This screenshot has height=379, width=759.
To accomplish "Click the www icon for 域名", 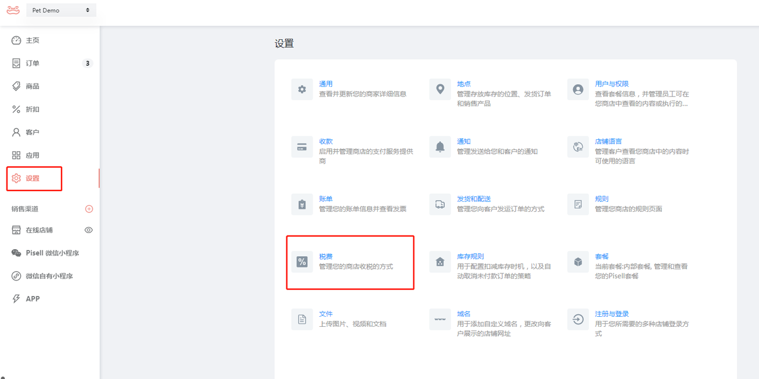I will 440,319.
